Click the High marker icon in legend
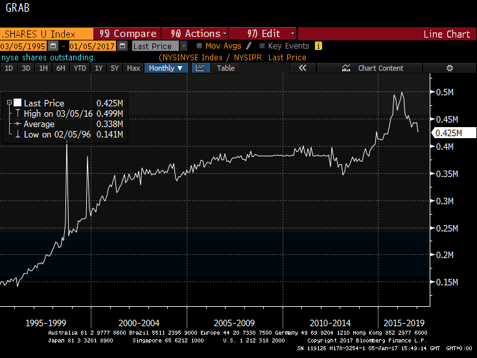This screenshot has width=477, height=358. coord(17,113)
